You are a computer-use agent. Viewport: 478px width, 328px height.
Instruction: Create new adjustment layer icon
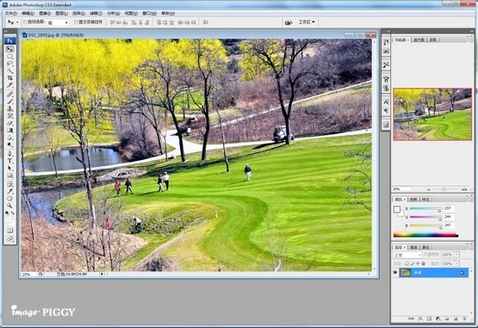pyautogui.click(x=438, y=318)
